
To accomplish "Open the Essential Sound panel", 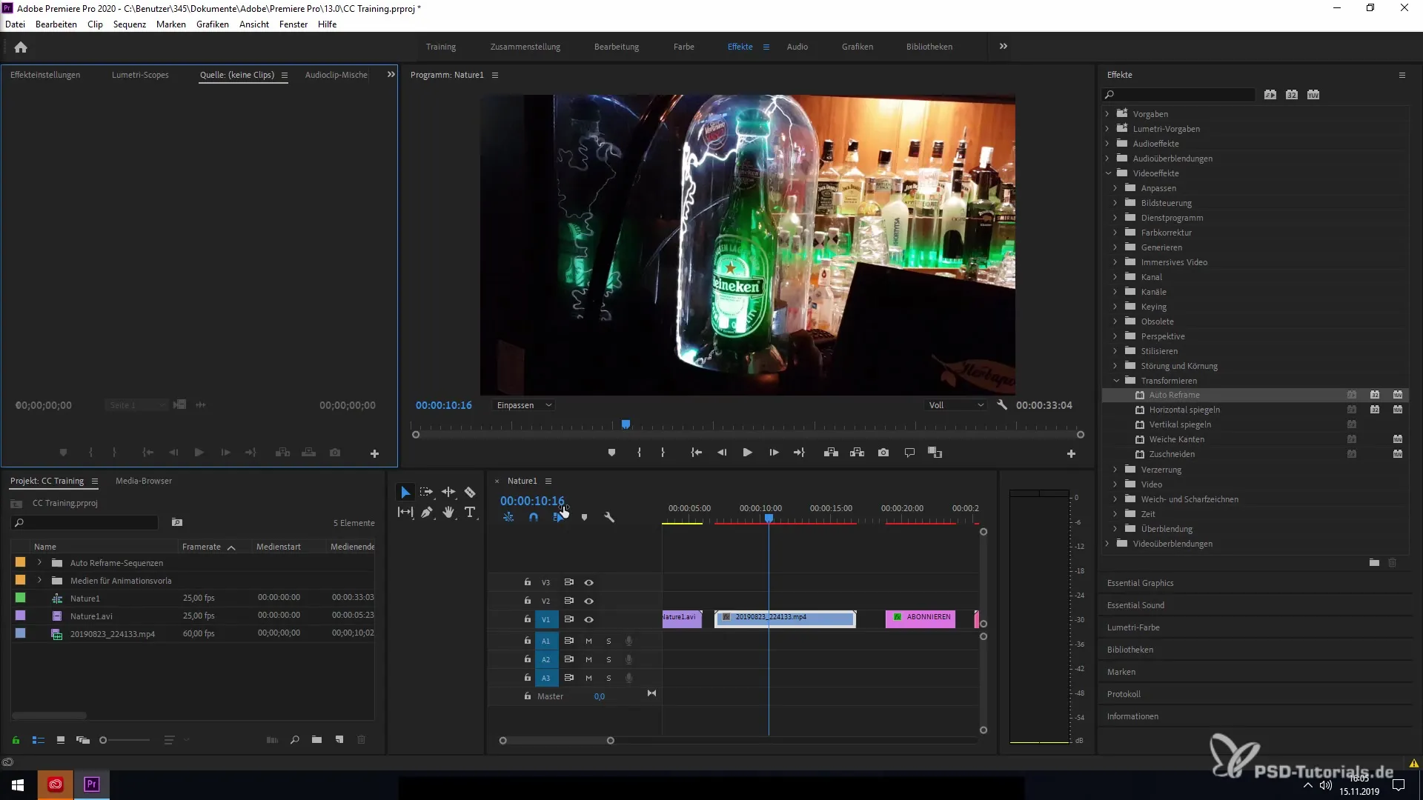I will point(1135,605).
